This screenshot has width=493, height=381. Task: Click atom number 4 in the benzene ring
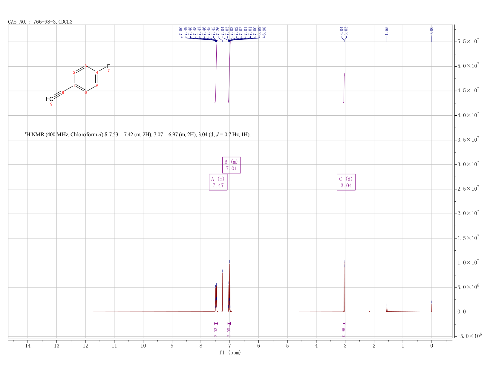pyautogui.click(x=97, y=72)
